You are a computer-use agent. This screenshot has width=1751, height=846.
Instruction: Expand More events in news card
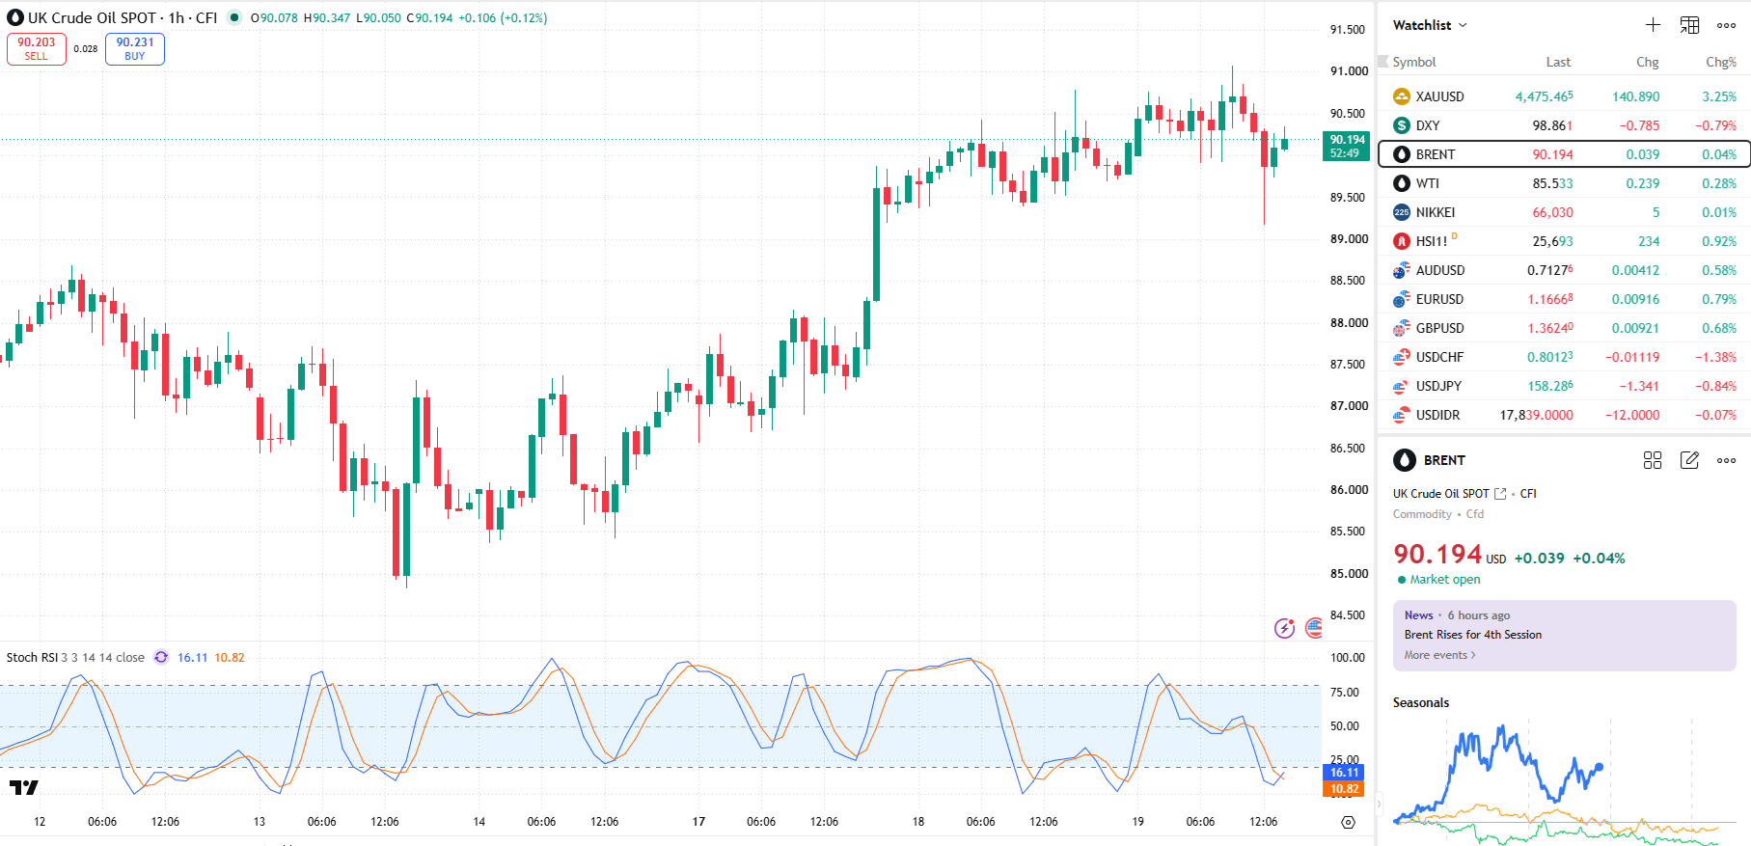(1439, 655)
